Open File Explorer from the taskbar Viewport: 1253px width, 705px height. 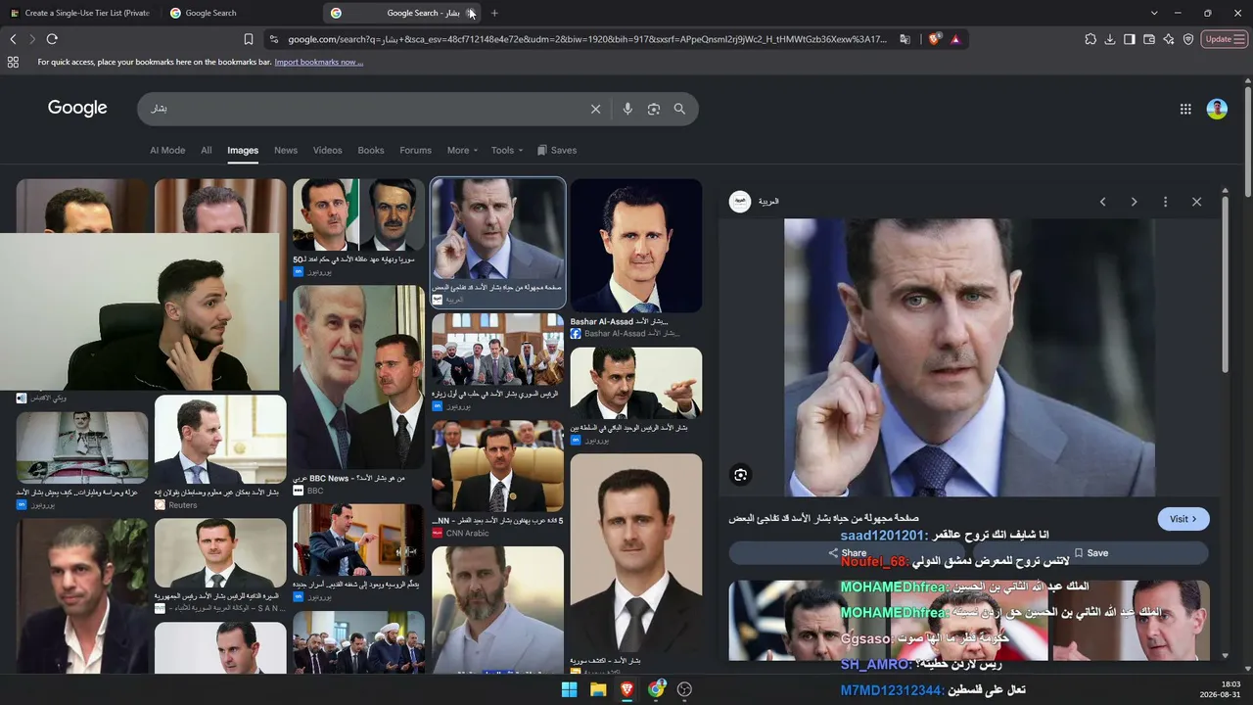598,689
